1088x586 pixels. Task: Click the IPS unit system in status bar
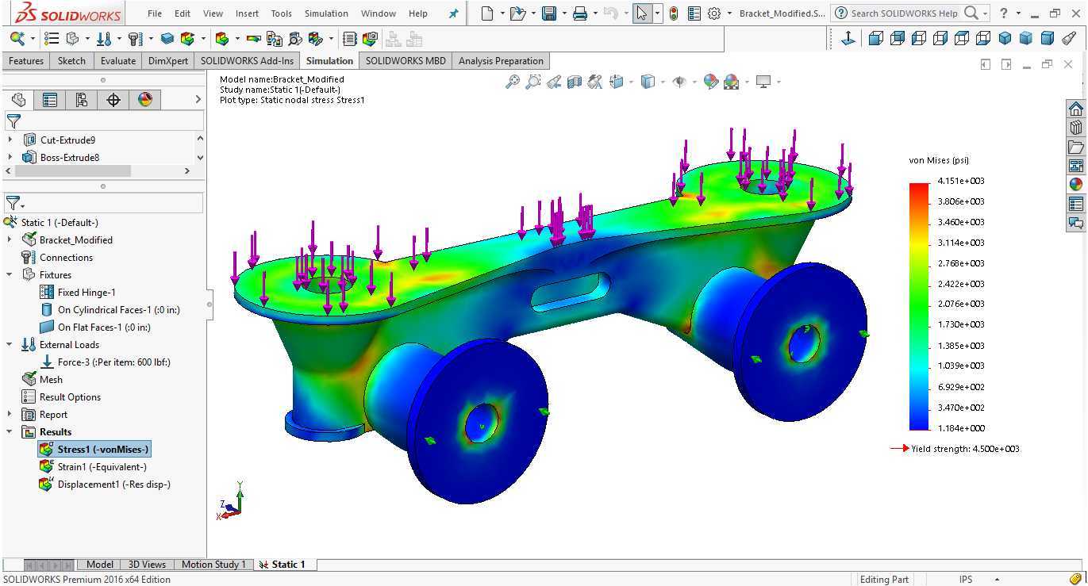(x=965, y=580)
